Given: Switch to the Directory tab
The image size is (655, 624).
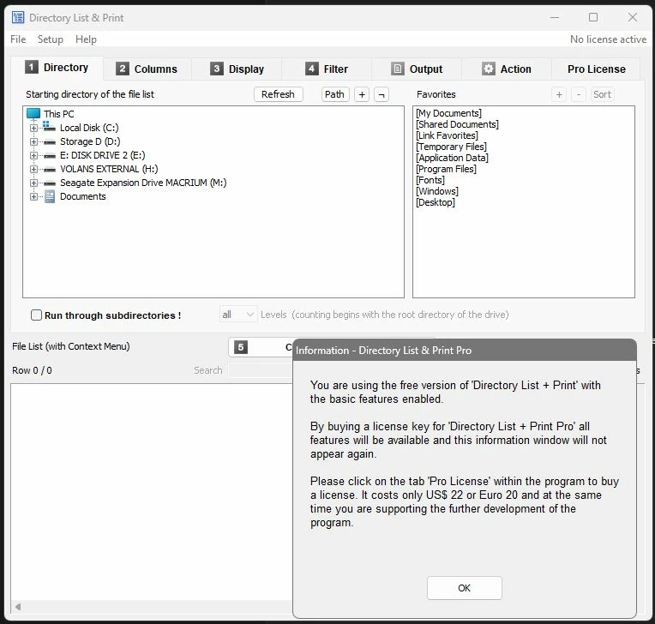Looking at the screenshot, I should coord(57,68).
